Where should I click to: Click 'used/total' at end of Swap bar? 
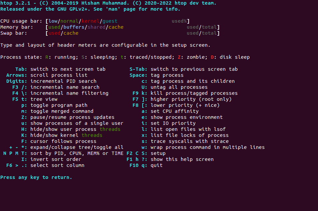(202, 33)
